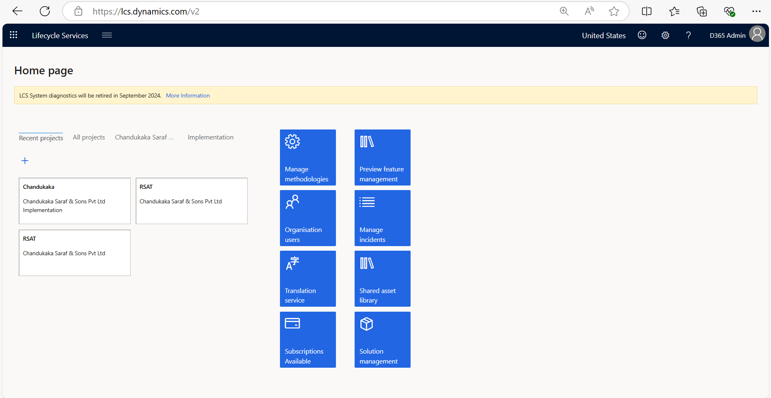Open the app launcher waffle icon
This screenshot has width=771, height=398.
[14, 35]
